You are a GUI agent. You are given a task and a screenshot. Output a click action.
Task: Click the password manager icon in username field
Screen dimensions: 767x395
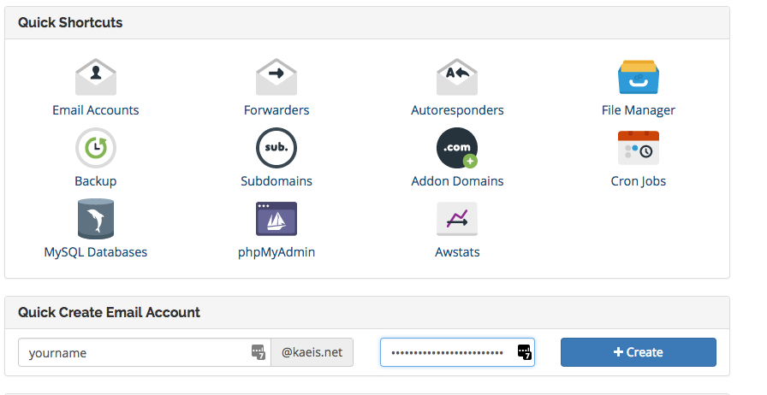258,352
